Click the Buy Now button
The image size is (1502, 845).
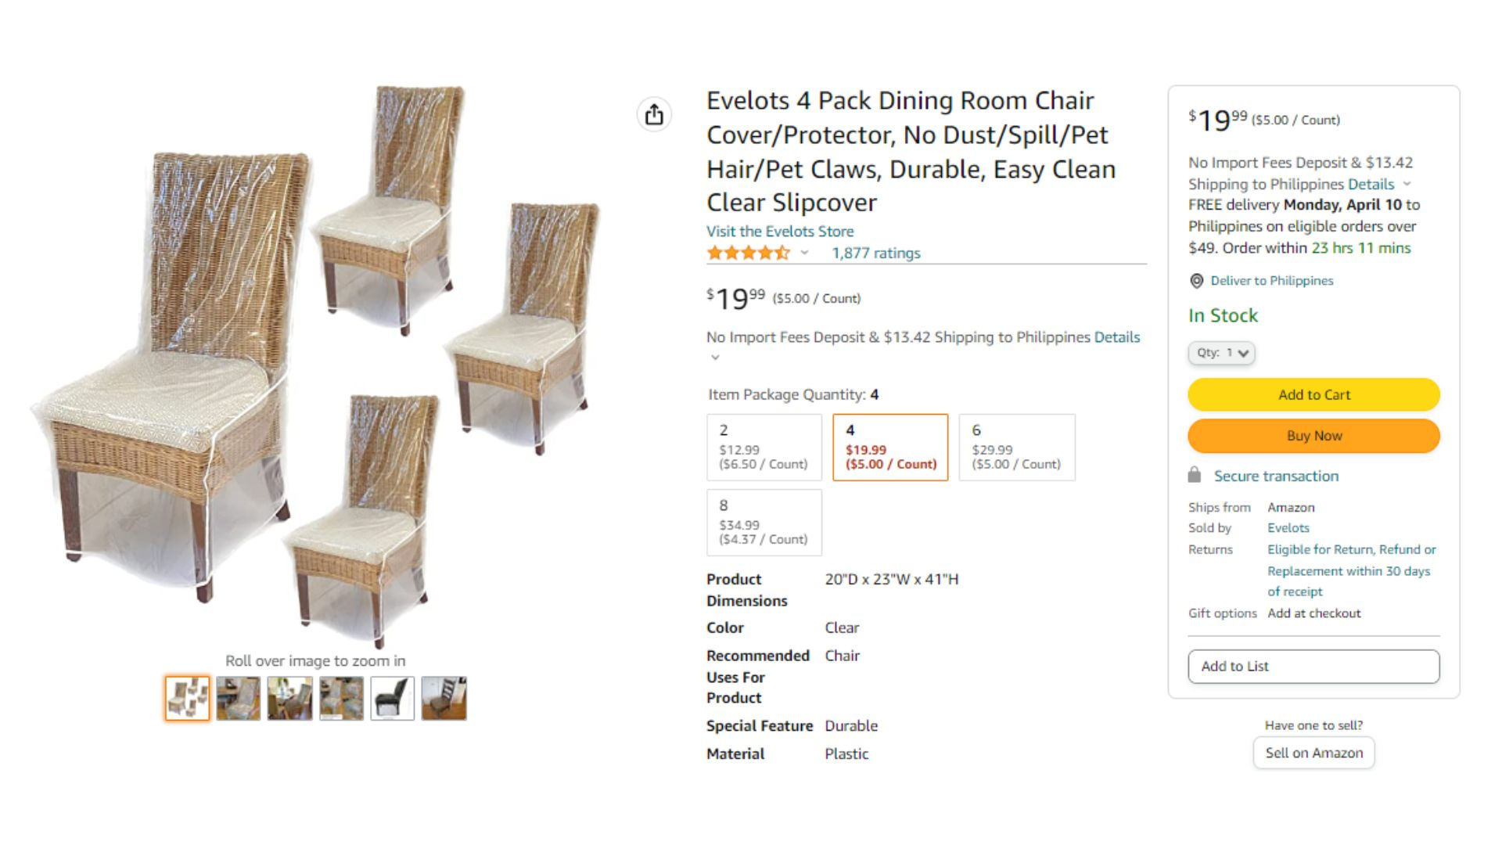coord(1314,436)
